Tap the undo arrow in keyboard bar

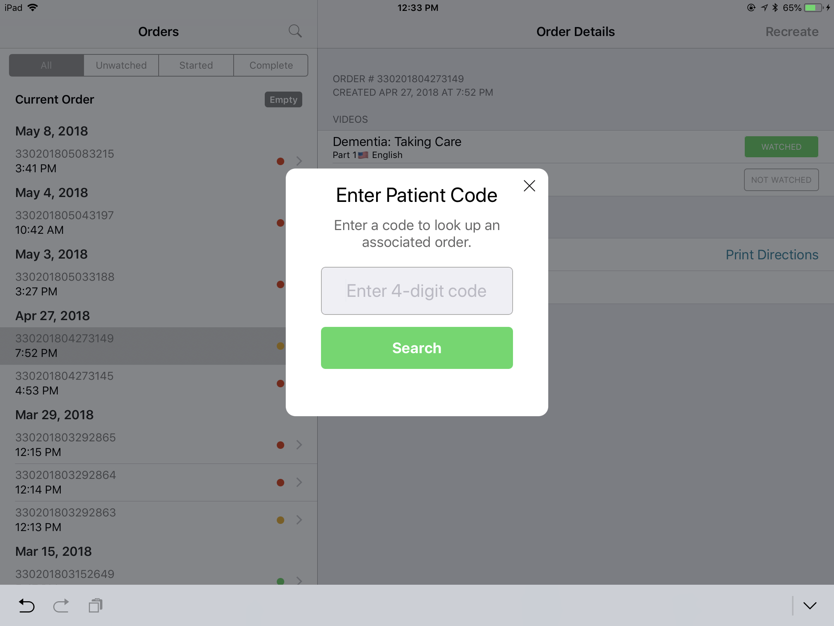26,605
